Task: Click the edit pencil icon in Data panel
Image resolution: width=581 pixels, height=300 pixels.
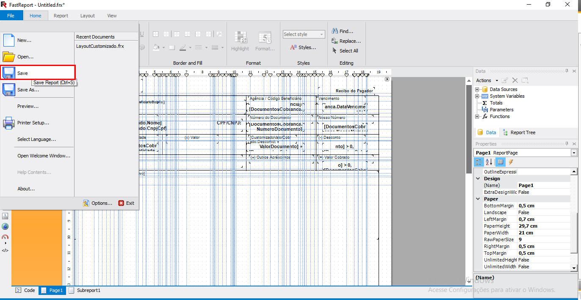Action: [505, 80]
